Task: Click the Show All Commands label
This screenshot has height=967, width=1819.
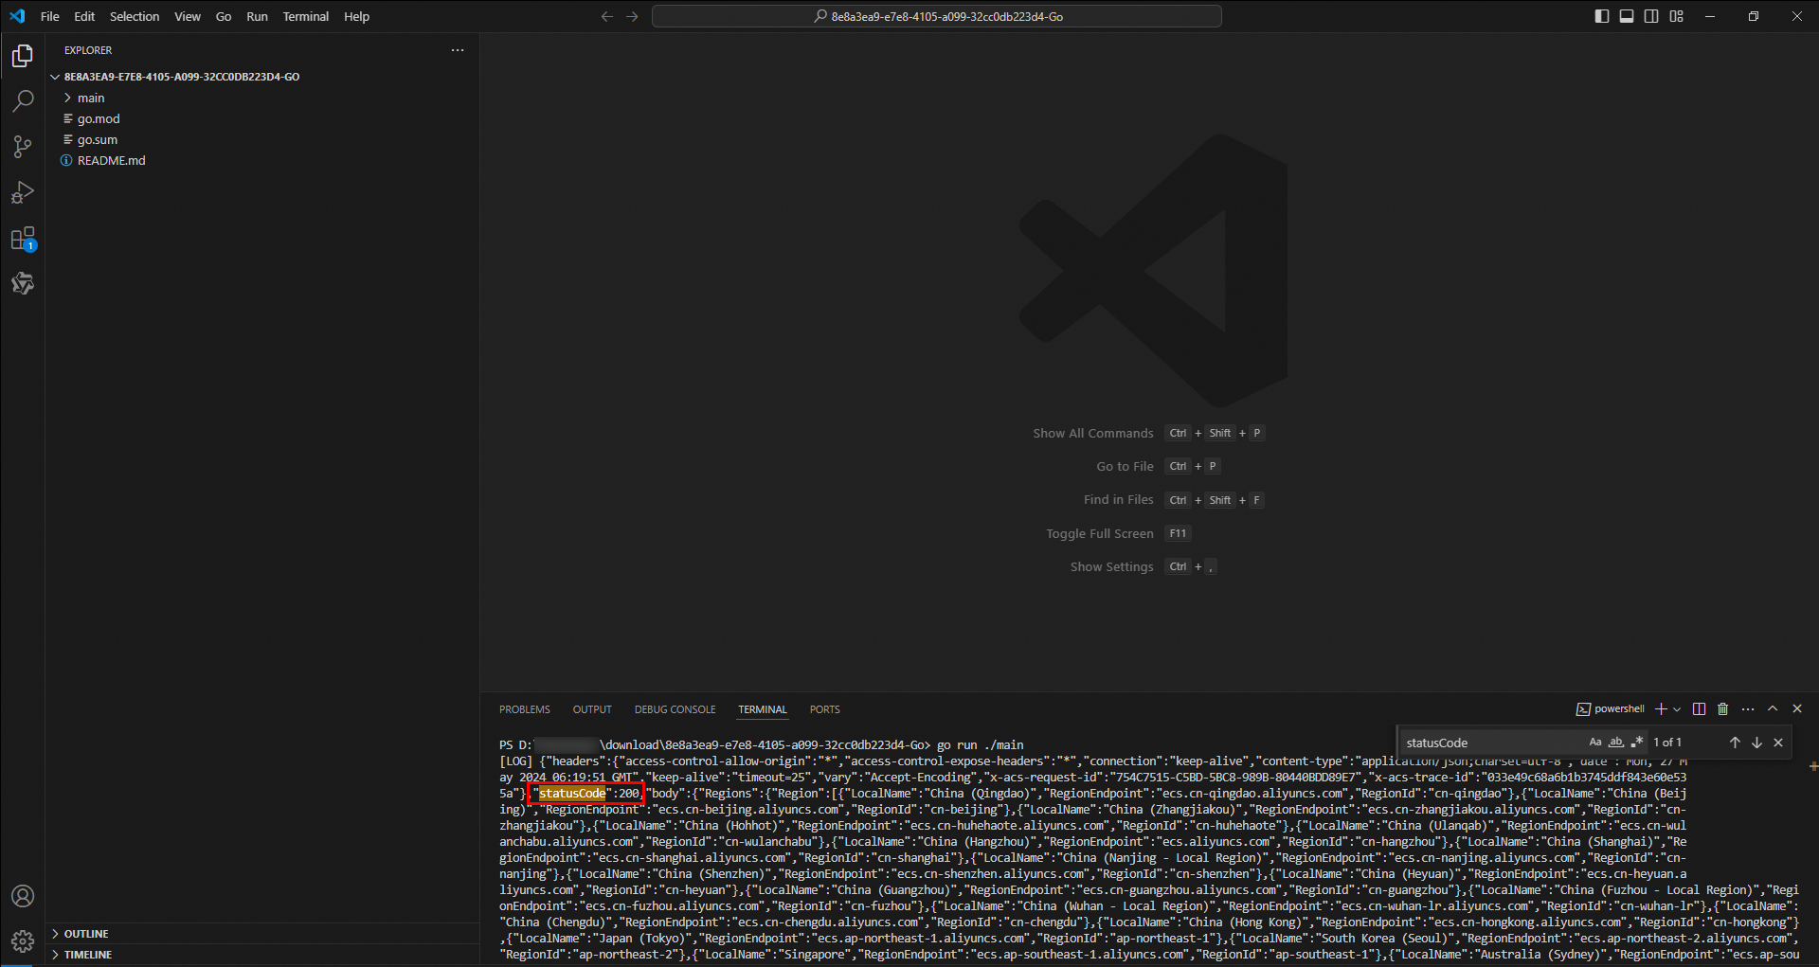Action: coord(1093,434)
